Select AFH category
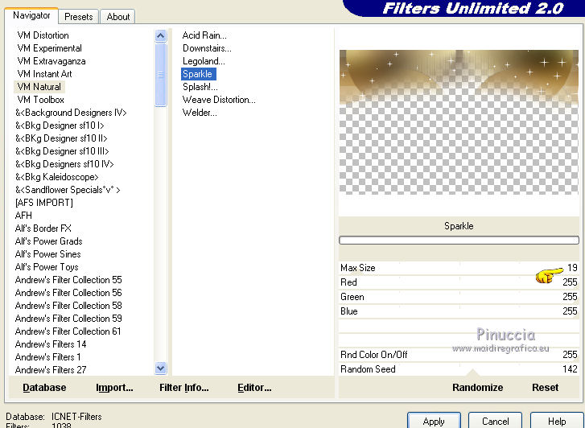585x428 pixels. [23, 216]
